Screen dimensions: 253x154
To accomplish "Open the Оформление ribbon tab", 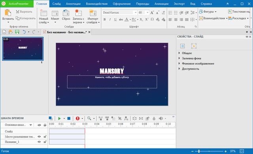I will point(122,4).
